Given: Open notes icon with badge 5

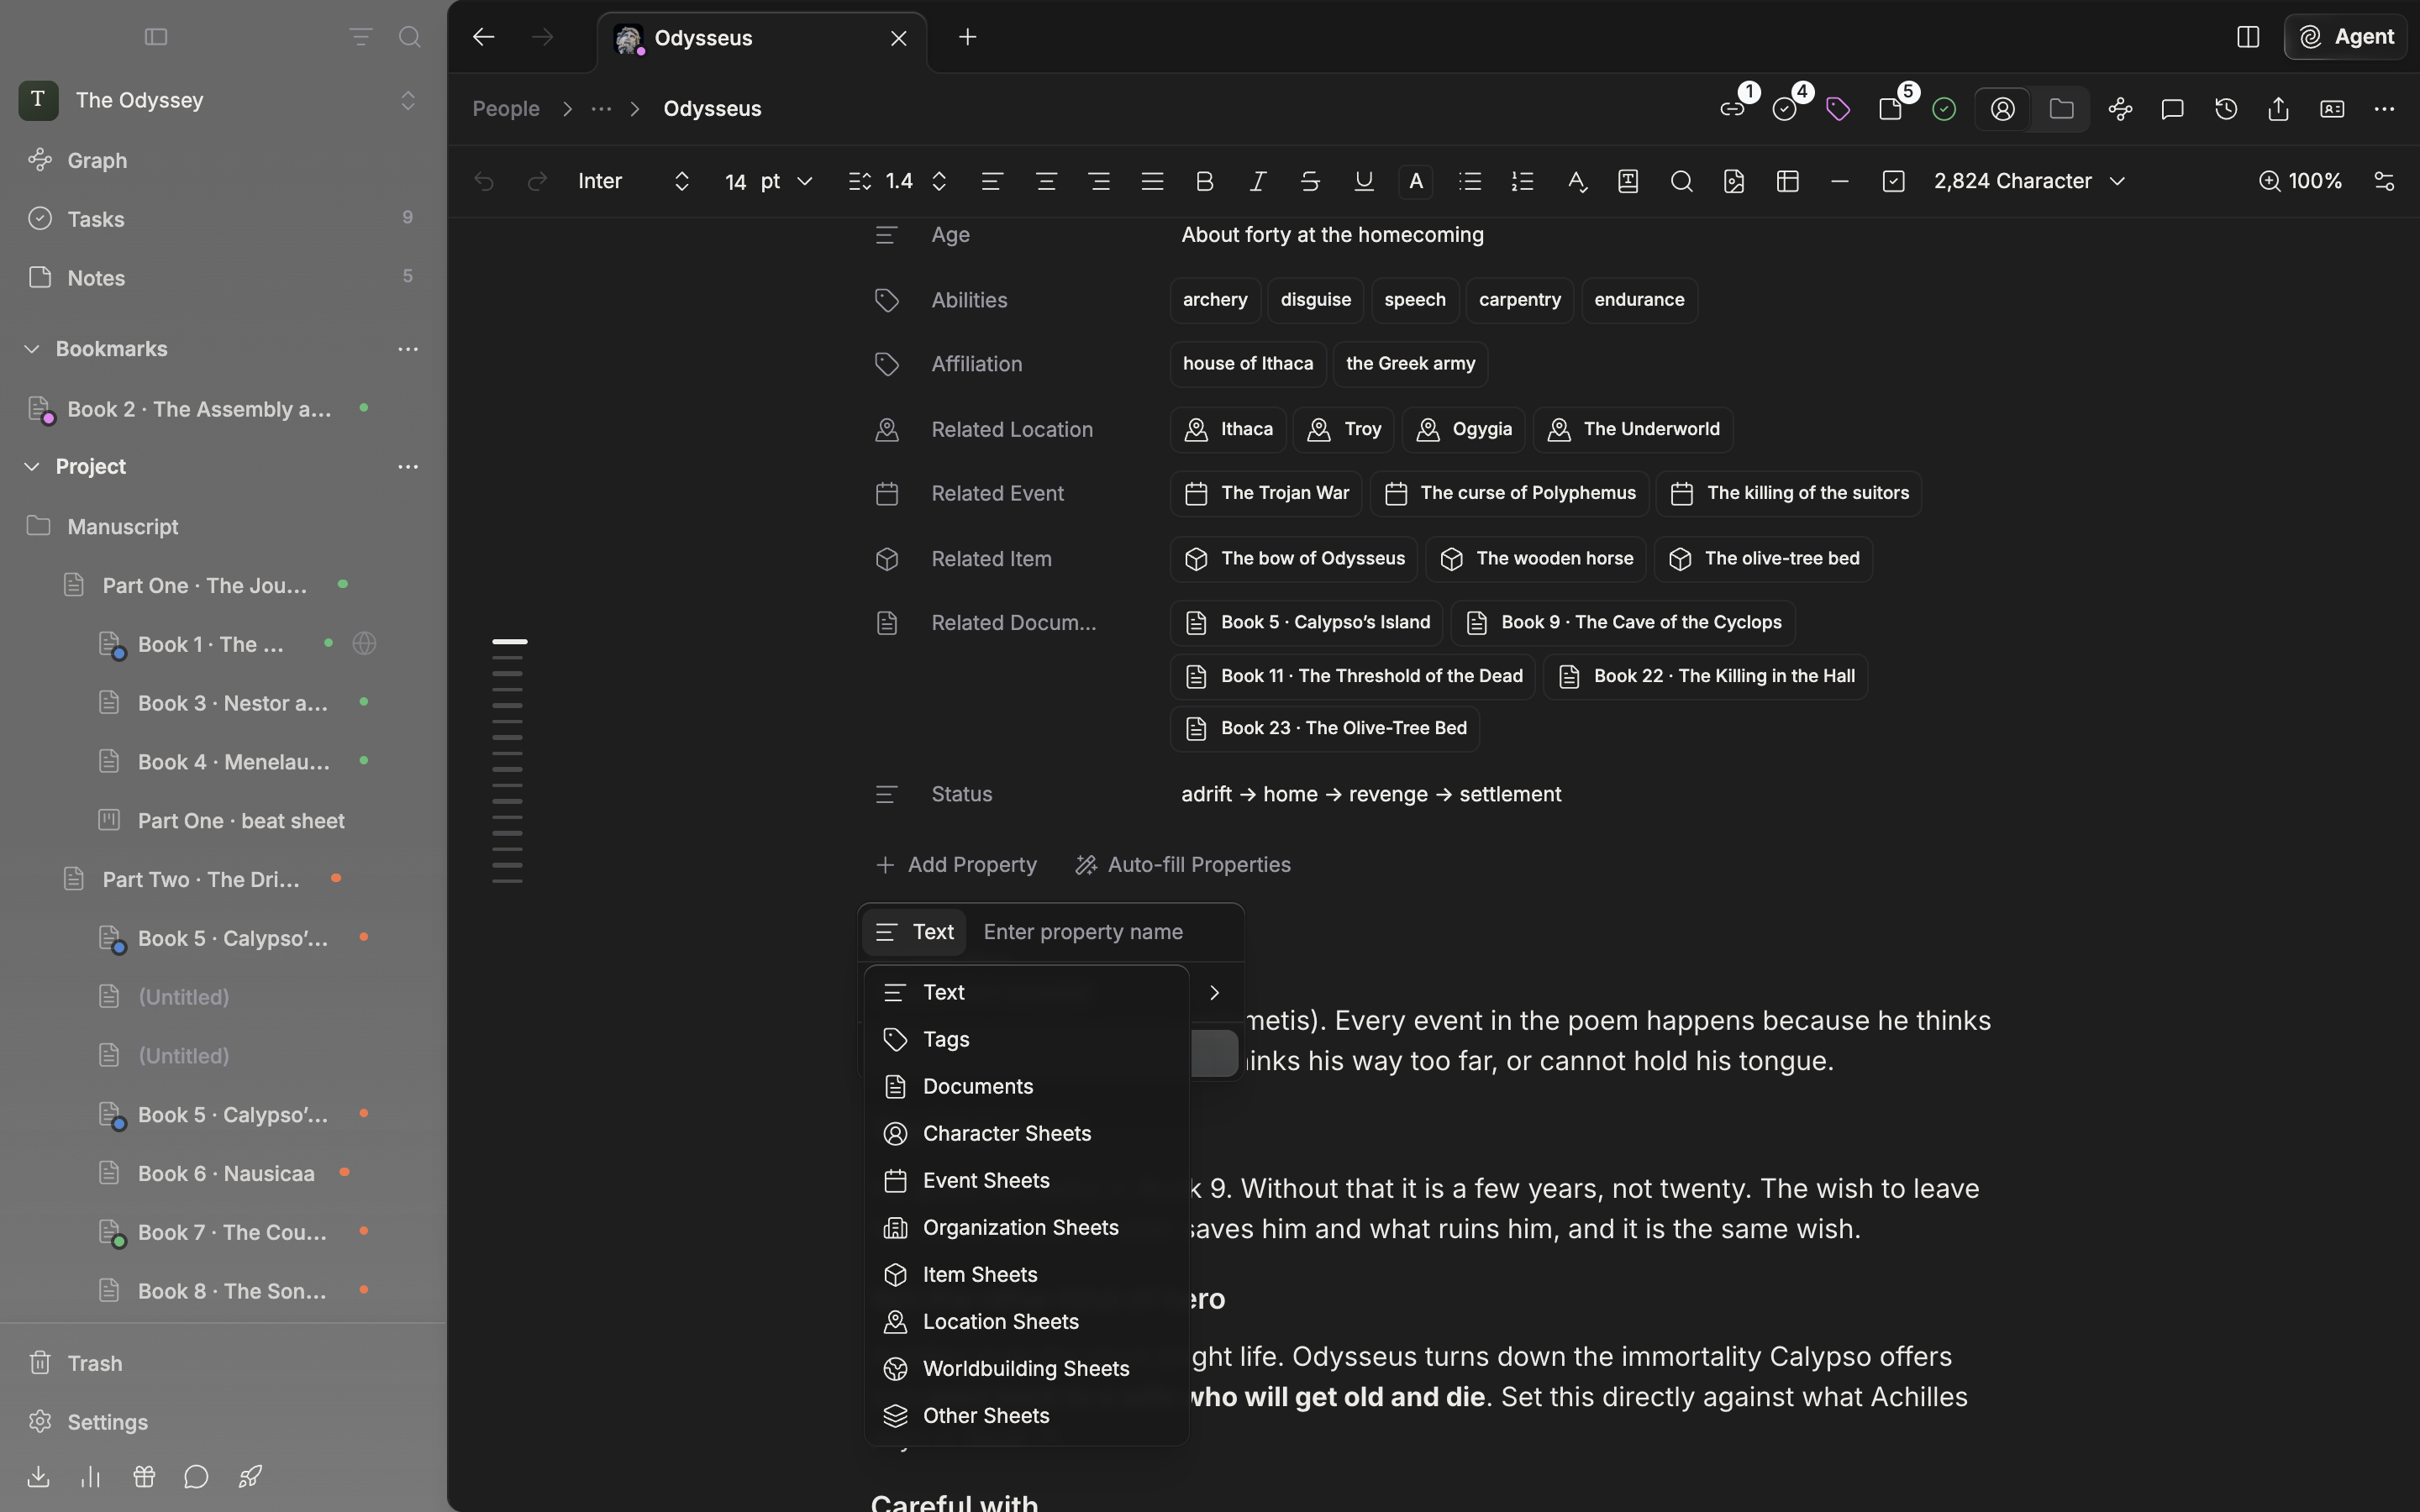Looking at the screenshot, I should click(x=1891, y=109).
